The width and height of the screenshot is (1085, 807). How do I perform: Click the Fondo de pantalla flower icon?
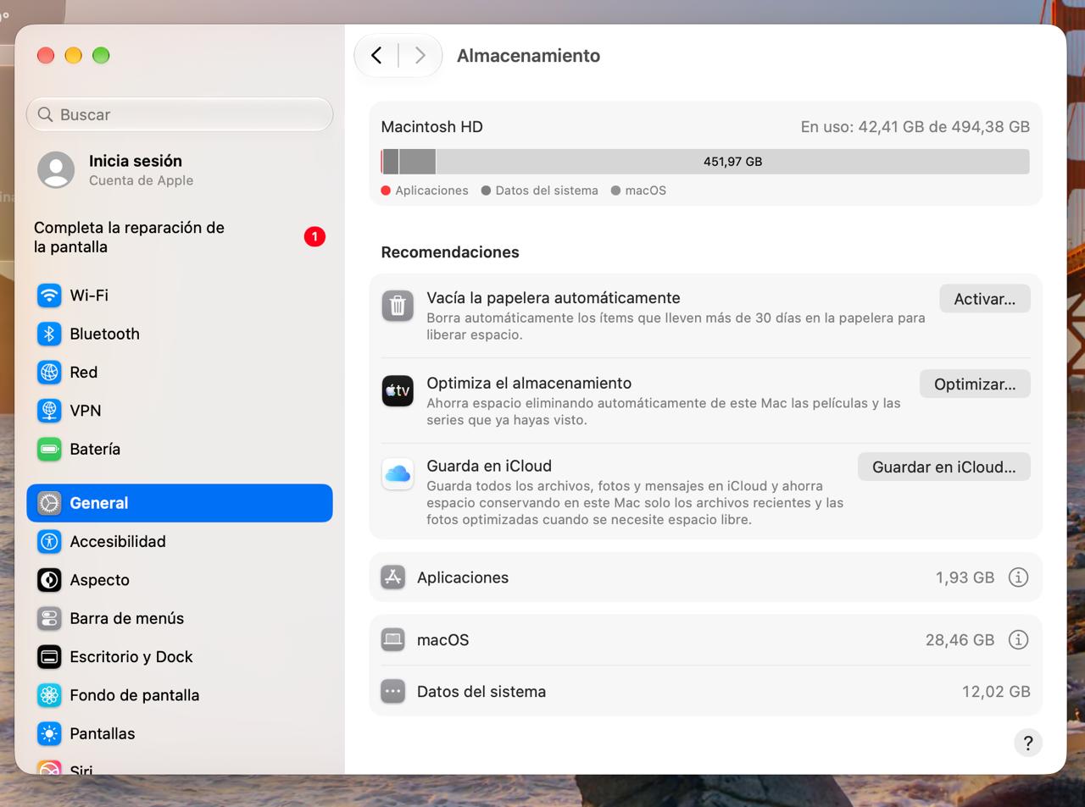(49, 695)
